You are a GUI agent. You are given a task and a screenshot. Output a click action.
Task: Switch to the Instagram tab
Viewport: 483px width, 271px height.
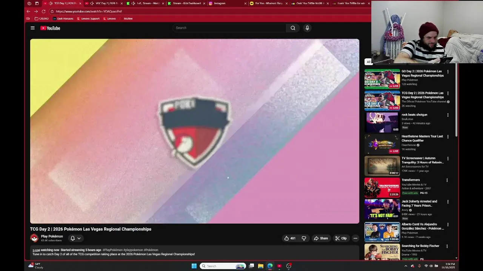pyautogui.click(x=226, y=3)
